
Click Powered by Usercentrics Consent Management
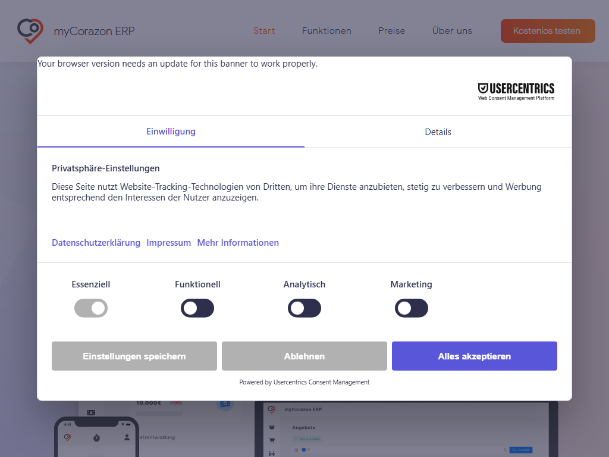pyautogui.click(x=304, y=382)
